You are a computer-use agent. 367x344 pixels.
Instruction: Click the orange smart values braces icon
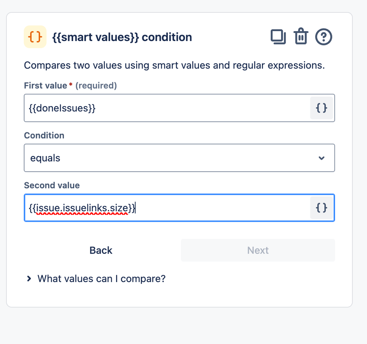pos(35,37)
